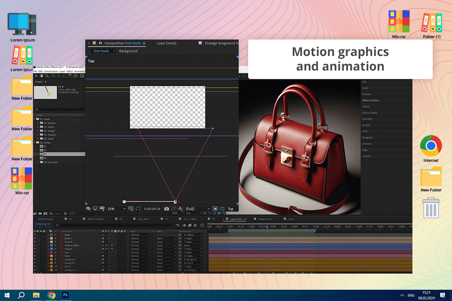This screenshot has height=301, width=452.
Task: Click the blue current time indicator on timeline
Action: tap(267, 227)
